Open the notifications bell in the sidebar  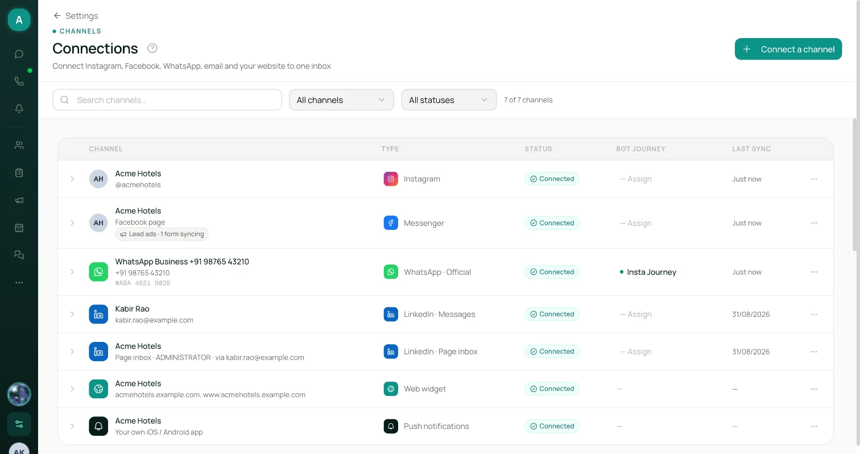tap(19, 109)
